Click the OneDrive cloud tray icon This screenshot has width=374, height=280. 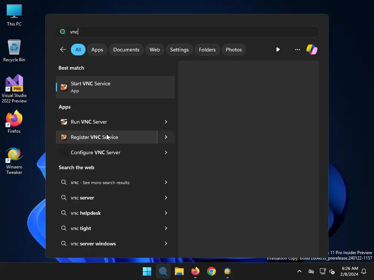click(311, 271)
